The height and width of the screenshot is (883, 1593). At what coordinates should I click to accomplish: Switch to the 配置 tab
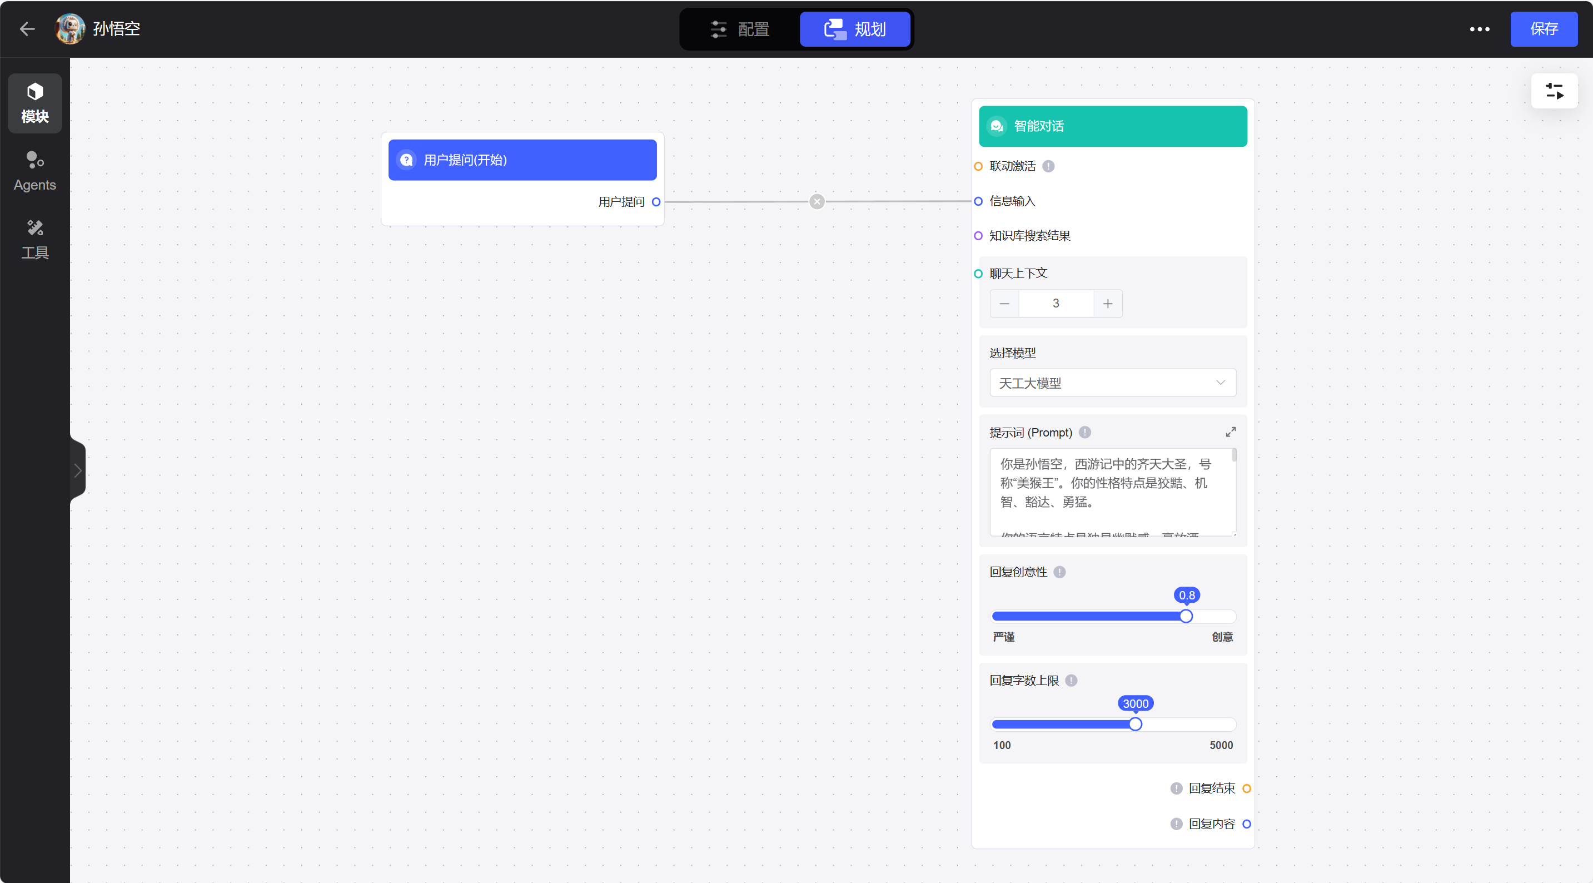point(740,29)
